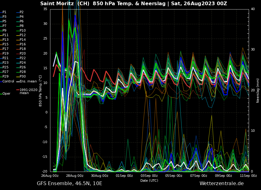Click the 11Sep 00z date tick label
The height and width of the screenshot is (190, 261).
click(248, 176)
